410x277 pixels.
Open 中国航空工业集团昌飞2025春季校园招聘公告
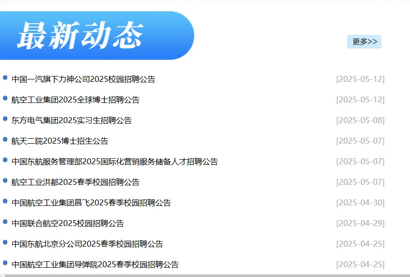(x=91, y=202)
